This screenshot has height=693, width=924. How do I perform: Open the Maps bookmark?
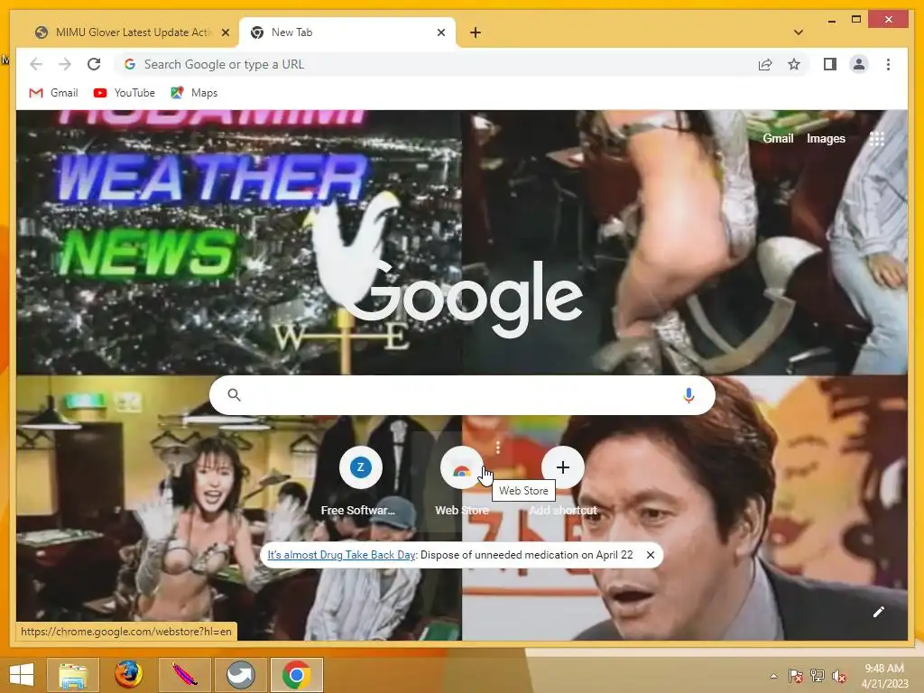click(x=195, y=93)
